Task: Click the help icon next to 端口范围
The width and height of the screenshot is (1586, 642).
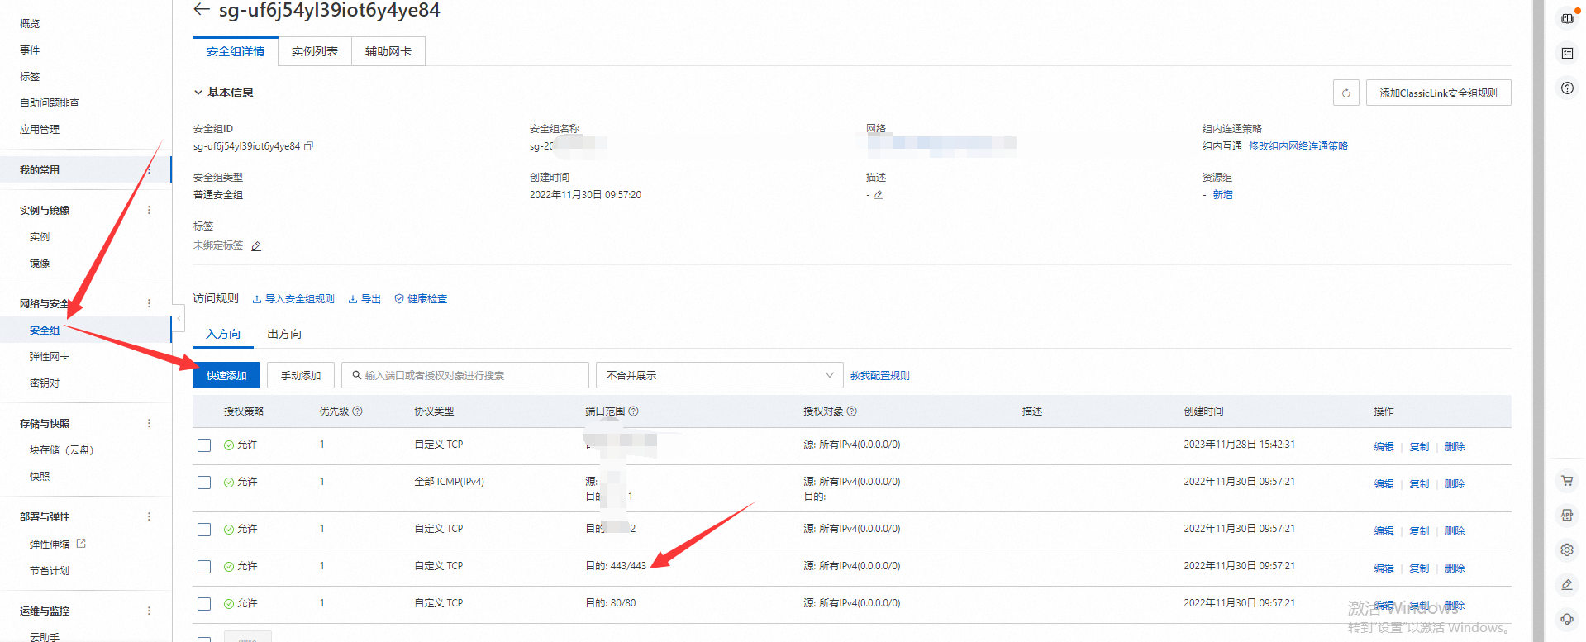Action: [634, 411]
